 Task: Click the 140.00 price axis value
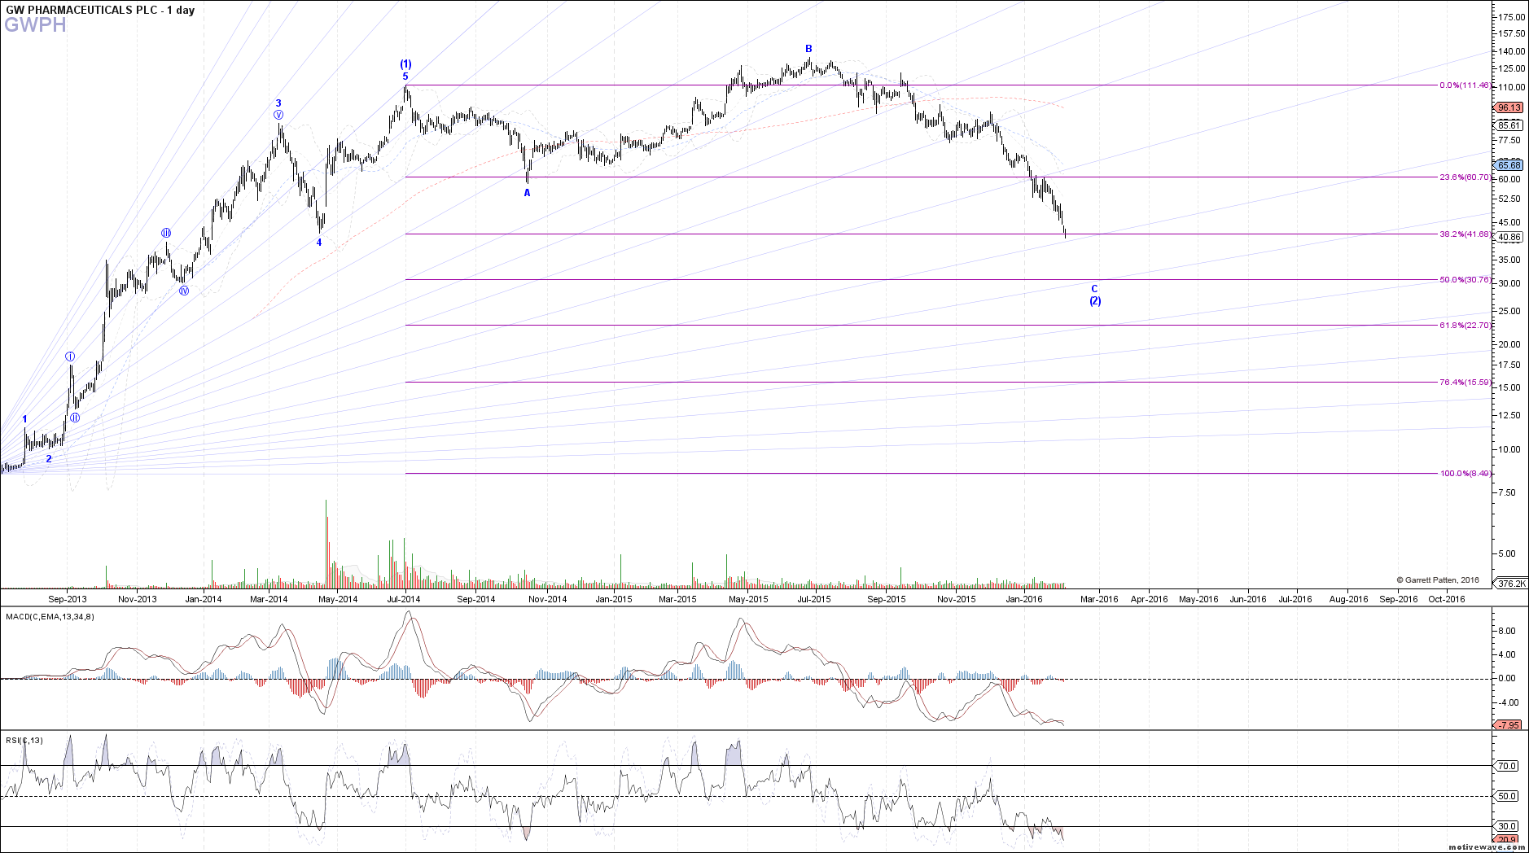(x=1510, y=51)
